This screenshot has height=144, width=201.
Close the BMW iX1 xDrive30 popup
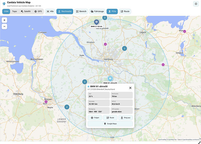tap(130, 88)
